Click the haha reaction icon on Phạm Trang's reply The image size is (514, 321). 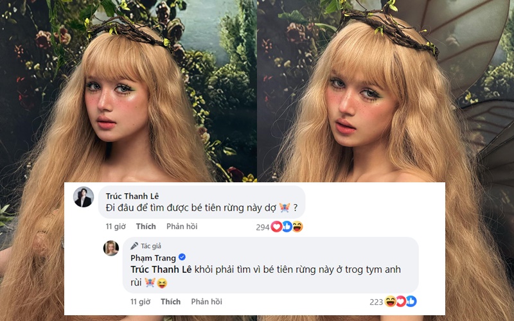coord(391,301)
